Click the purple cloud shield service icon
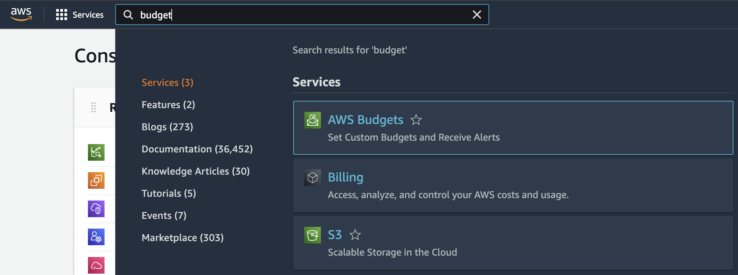738x275 pixels. (96, 209)
